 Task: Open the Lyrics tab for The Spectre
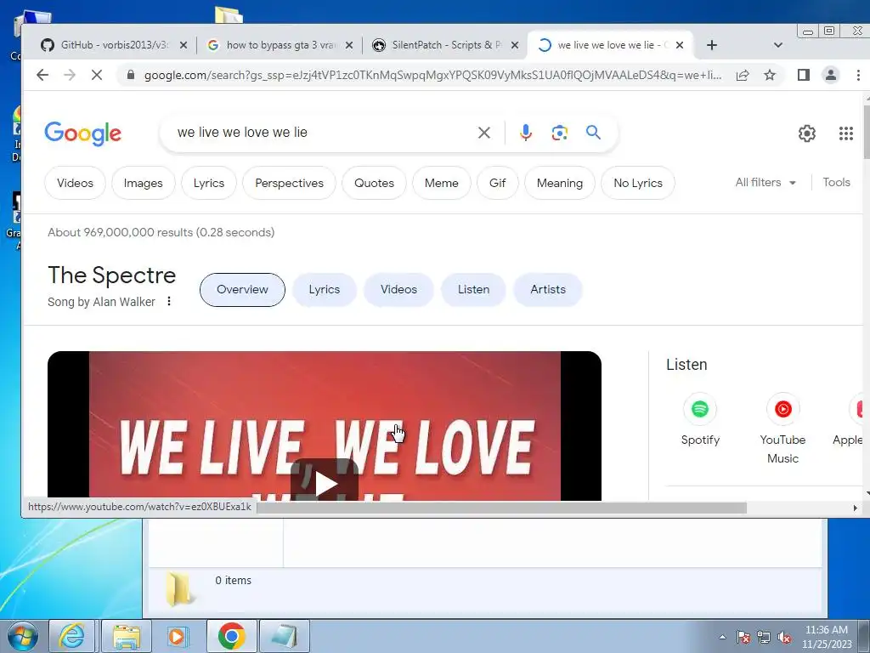click(x=324, y=289)
